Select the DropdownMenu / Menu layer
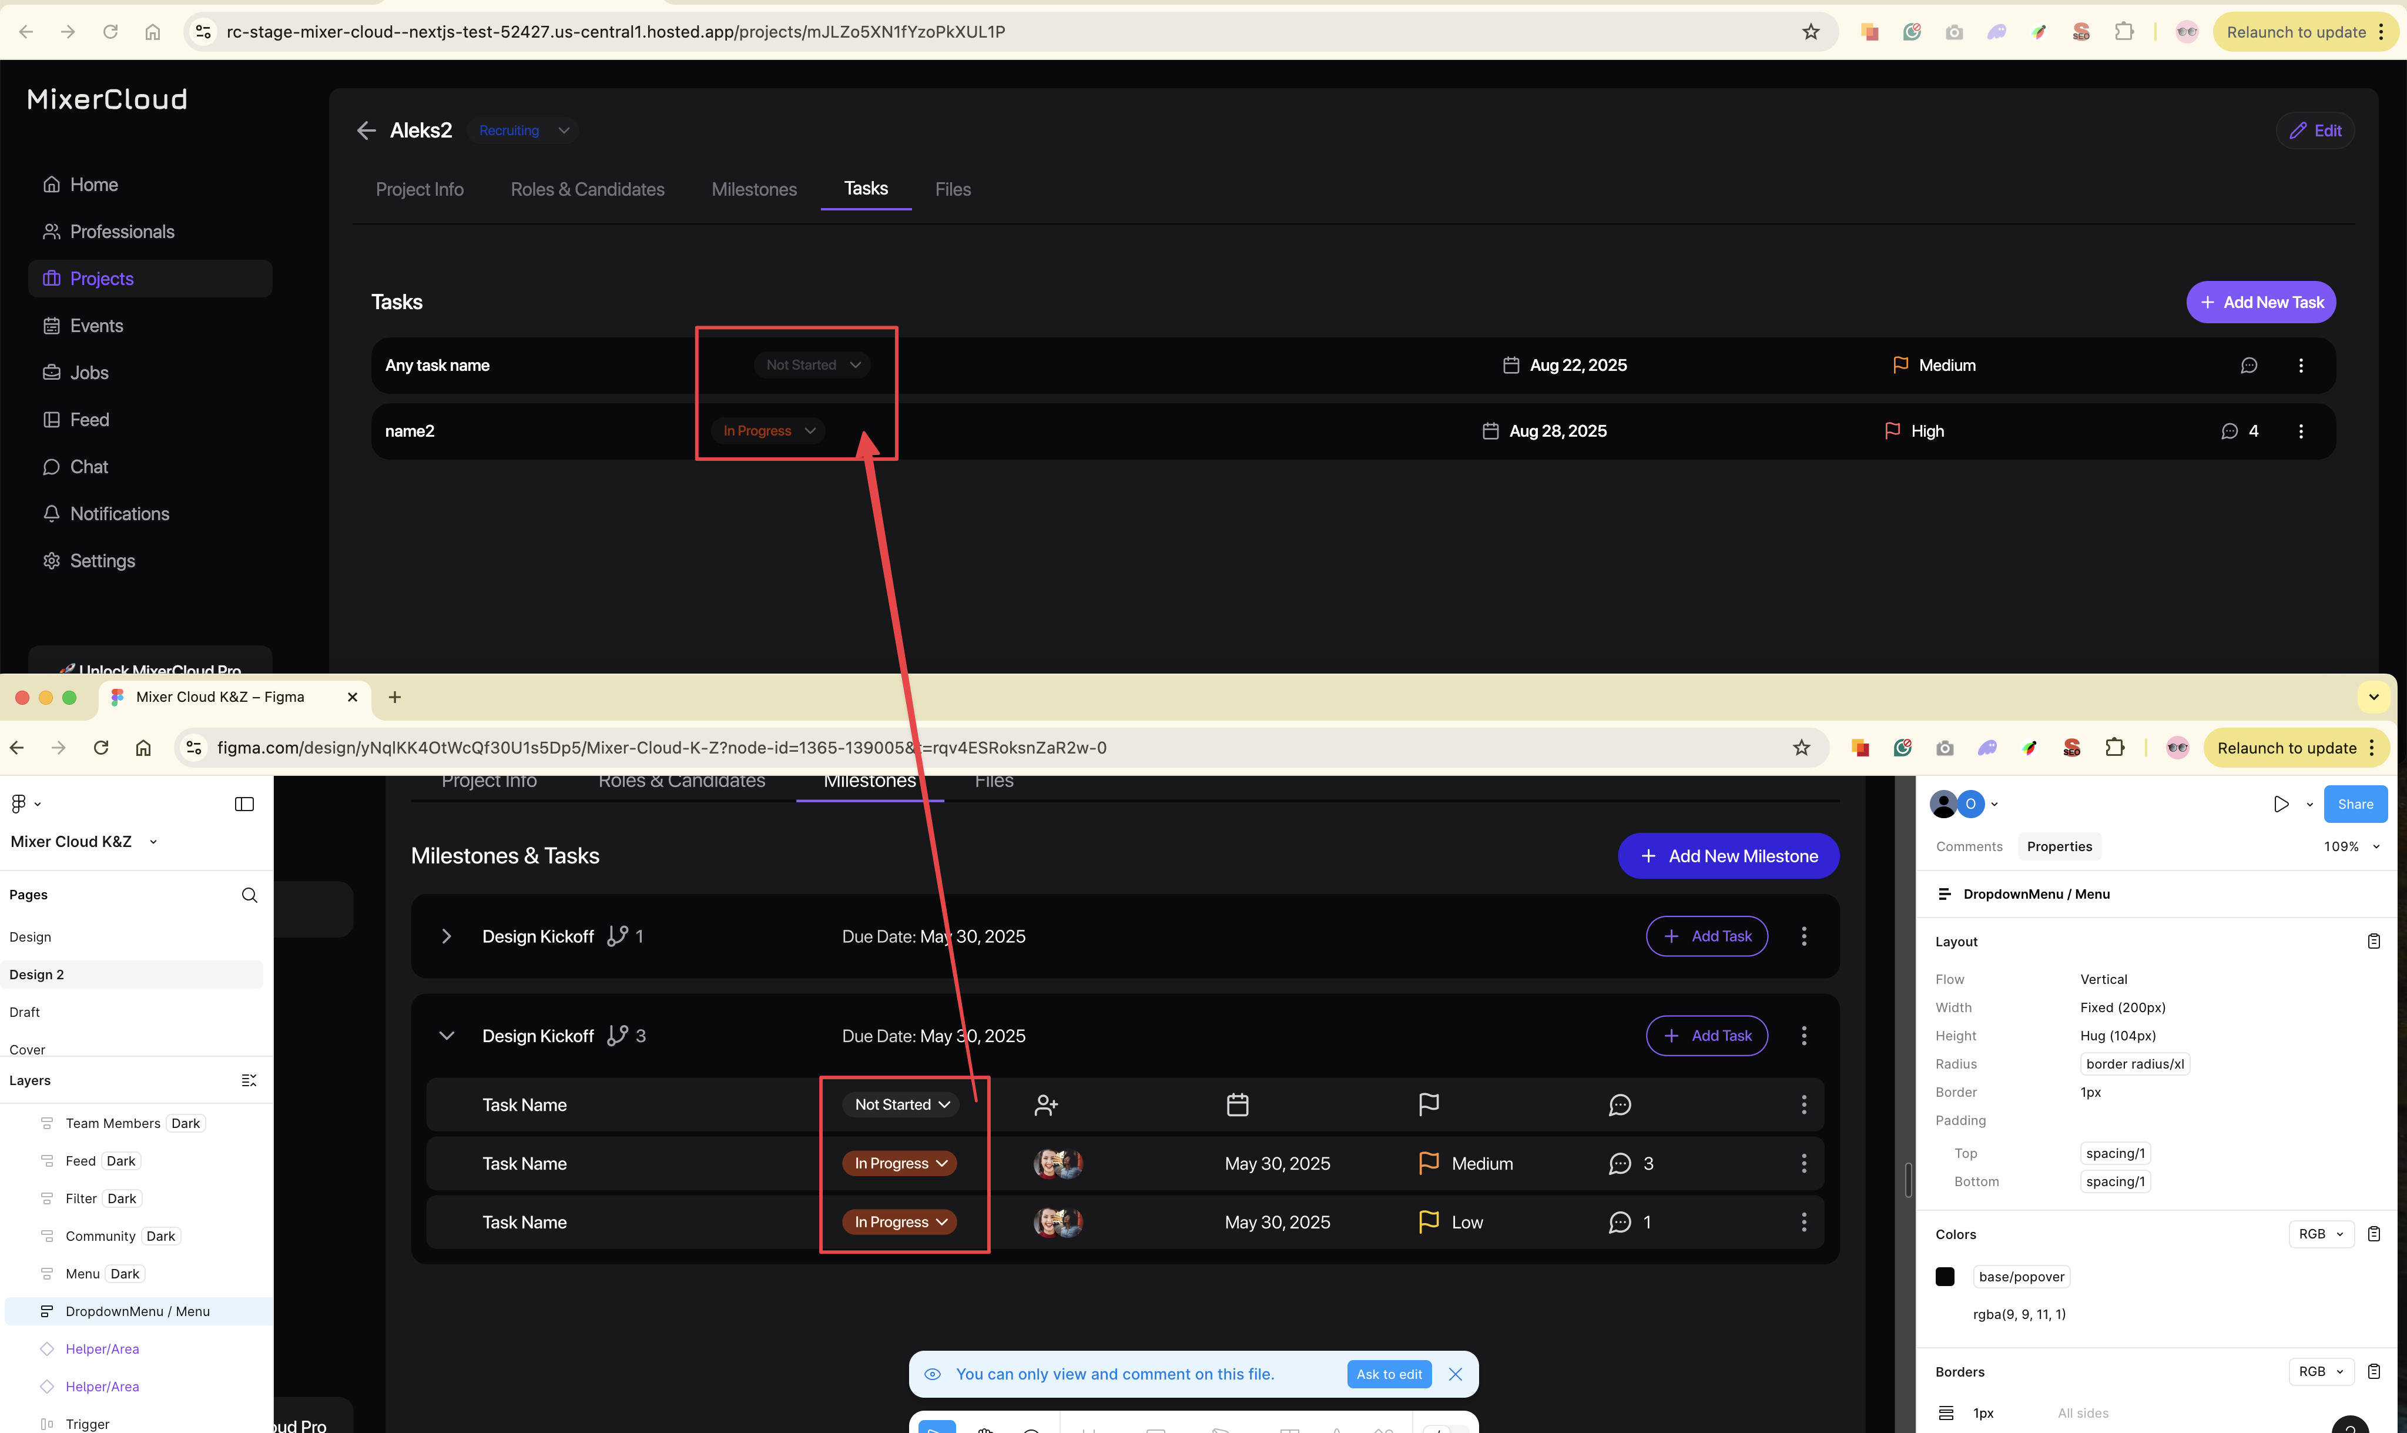 (137, 1311)
